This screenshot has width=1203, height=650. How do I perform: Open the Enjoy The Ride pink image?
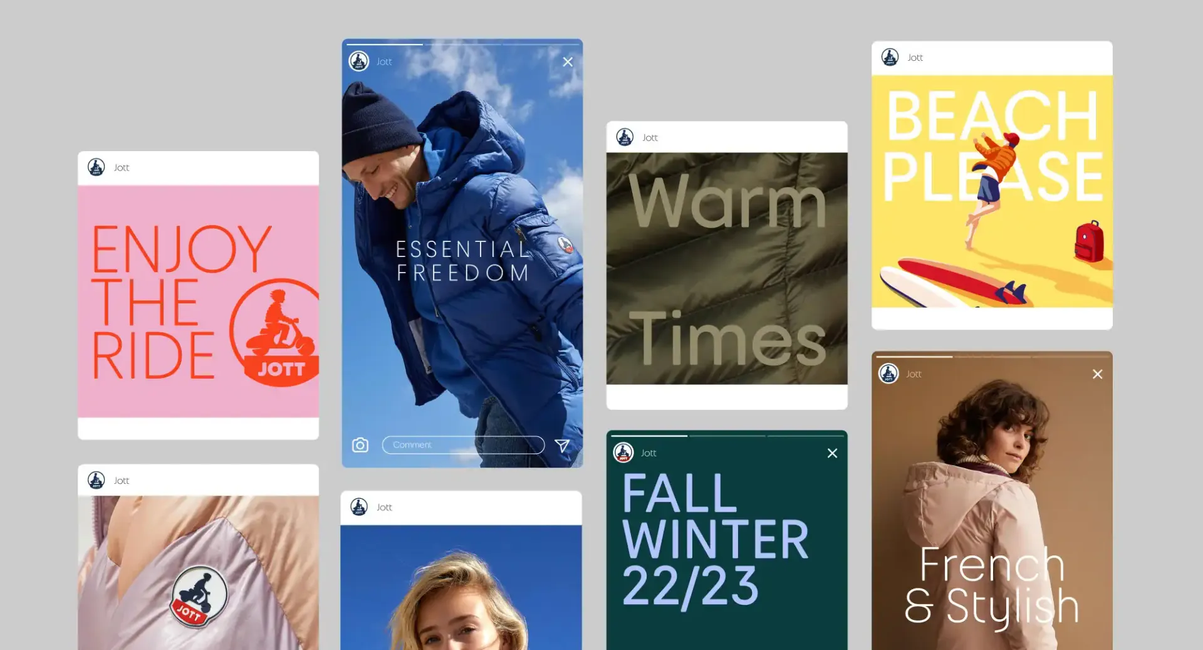(198, 301)
